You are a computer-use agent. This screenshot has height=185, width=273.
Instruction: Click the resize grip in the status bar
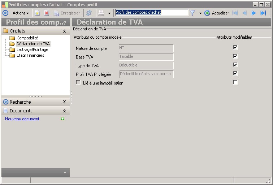tap(268, 181)
